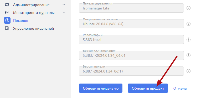
Task: Open help hint for Операционная система field
Action: 188,24
